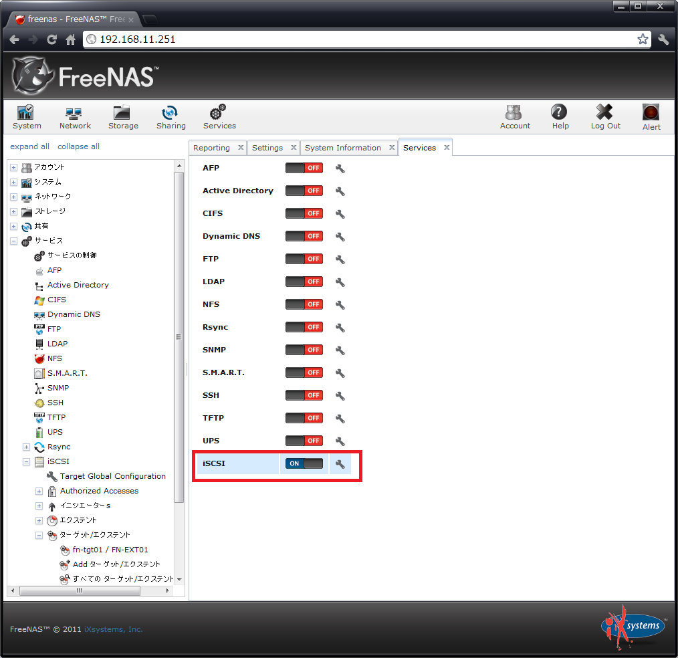Screen dimensions: 678x658
Task: Open AFP settings wrench icon
Action: [340, 169]
